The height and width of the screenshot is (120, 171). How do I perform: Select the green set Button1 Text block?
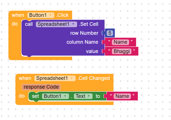pos(36,96)
